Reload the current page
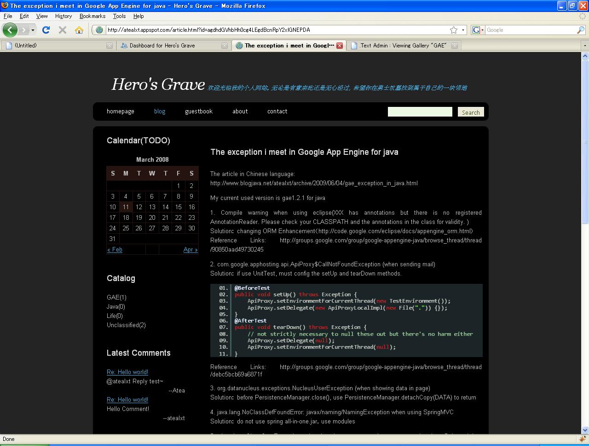The image size is (589, 446). (46, 30)
